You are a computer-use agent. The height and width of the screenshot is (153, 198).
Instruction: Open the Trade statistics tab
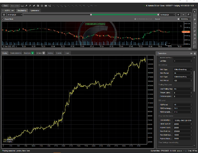pyautogui.click(x=16, y=53)
